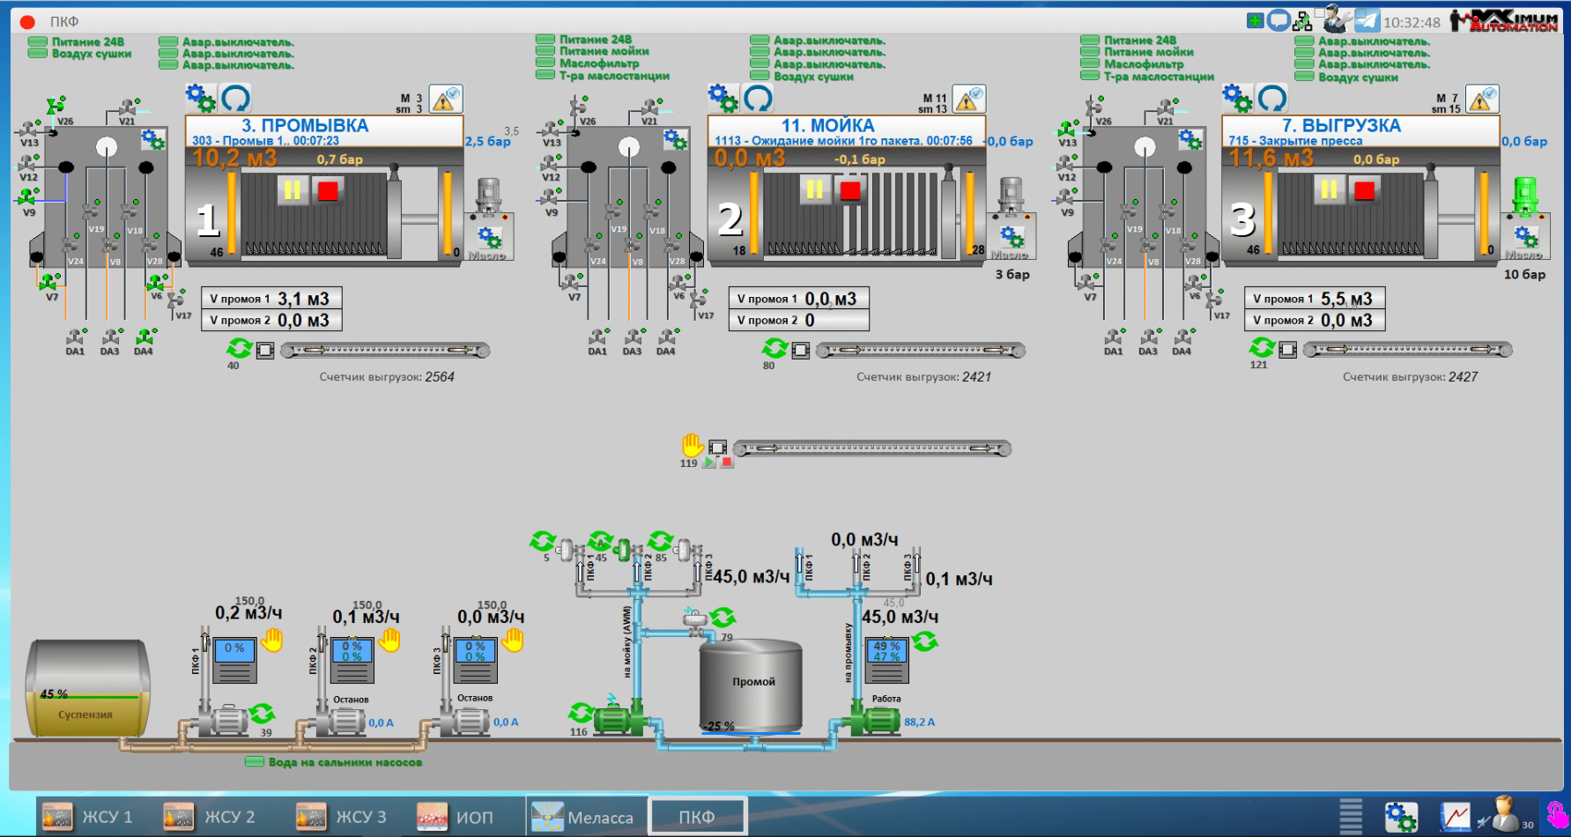1571x837 pixels.
Task: Open settings gears for filter press 1
Action: pos(200,98)
